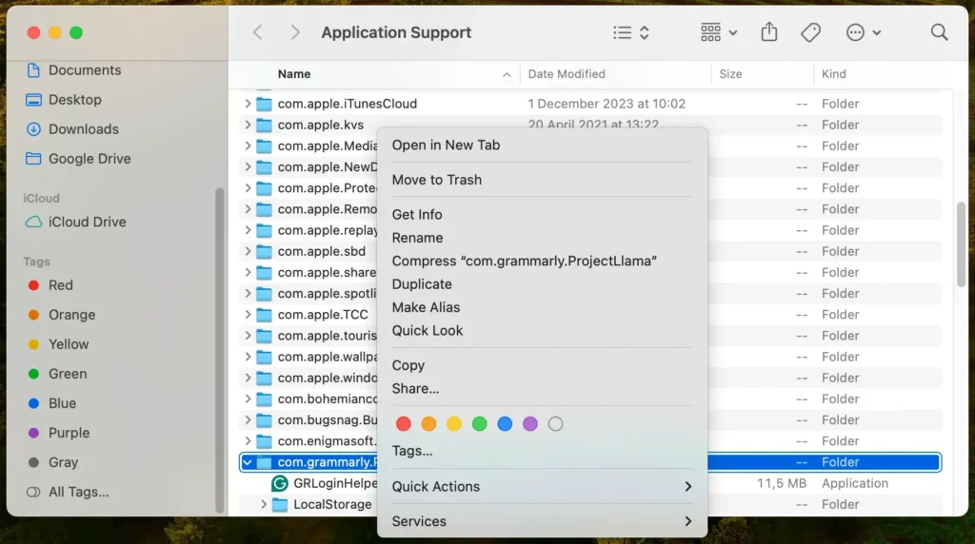Expand the LocalStorage folder
This screenshot has width=975, height=544.
pyautogui.click(x=264, y=504)
